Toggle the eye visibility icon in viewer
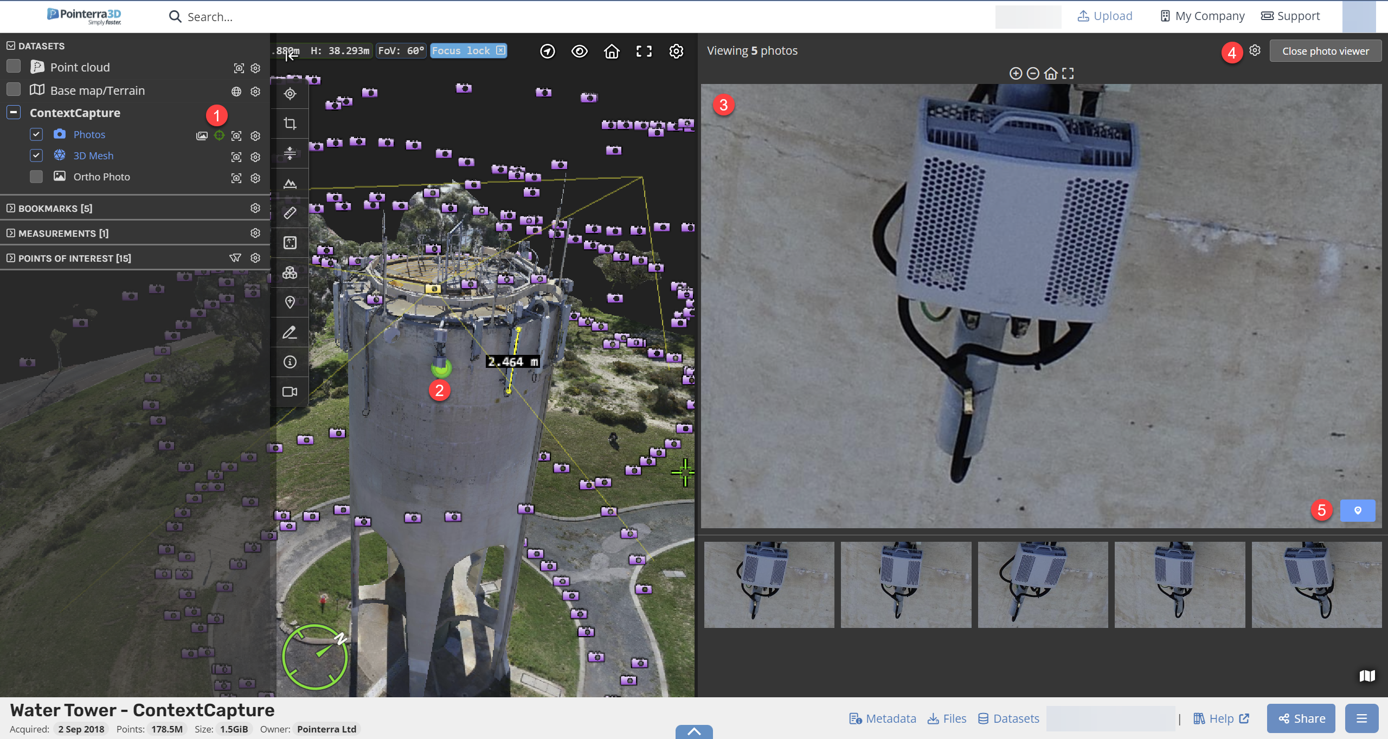Image resolution: width=1388 pixels, height=739 pixels. point(580,51)
